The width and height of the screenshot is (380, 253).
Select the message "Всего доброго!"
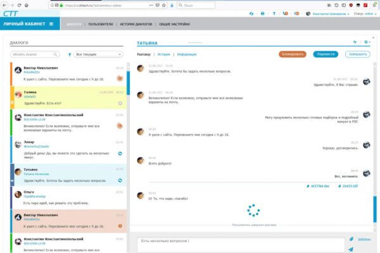pyautogui.click(x=160, y=164)
